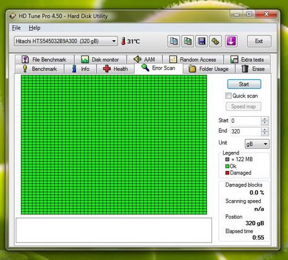Open the Unit gB dropdown
The image size is (288, 260).
point(257,144)
